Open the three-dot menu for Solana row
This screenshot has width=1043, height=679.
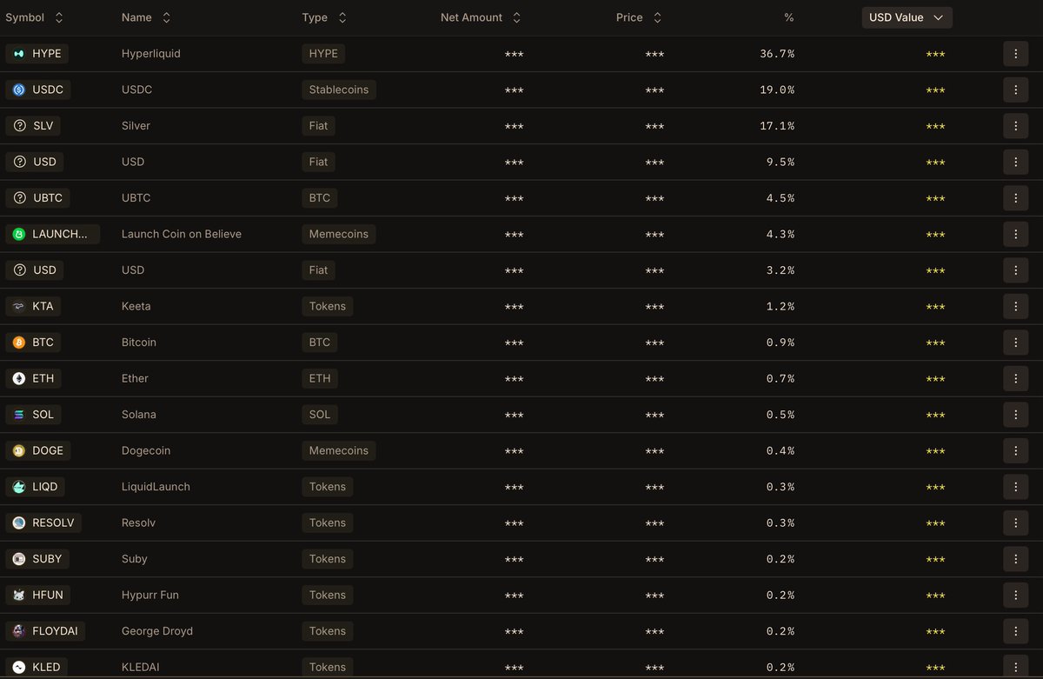1015,415
